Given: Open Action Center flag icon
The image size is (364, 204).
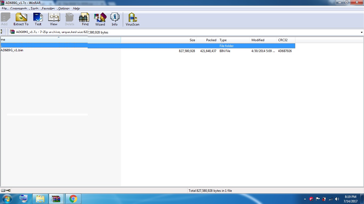Looking at the screenshot, I should pos(318,199).
